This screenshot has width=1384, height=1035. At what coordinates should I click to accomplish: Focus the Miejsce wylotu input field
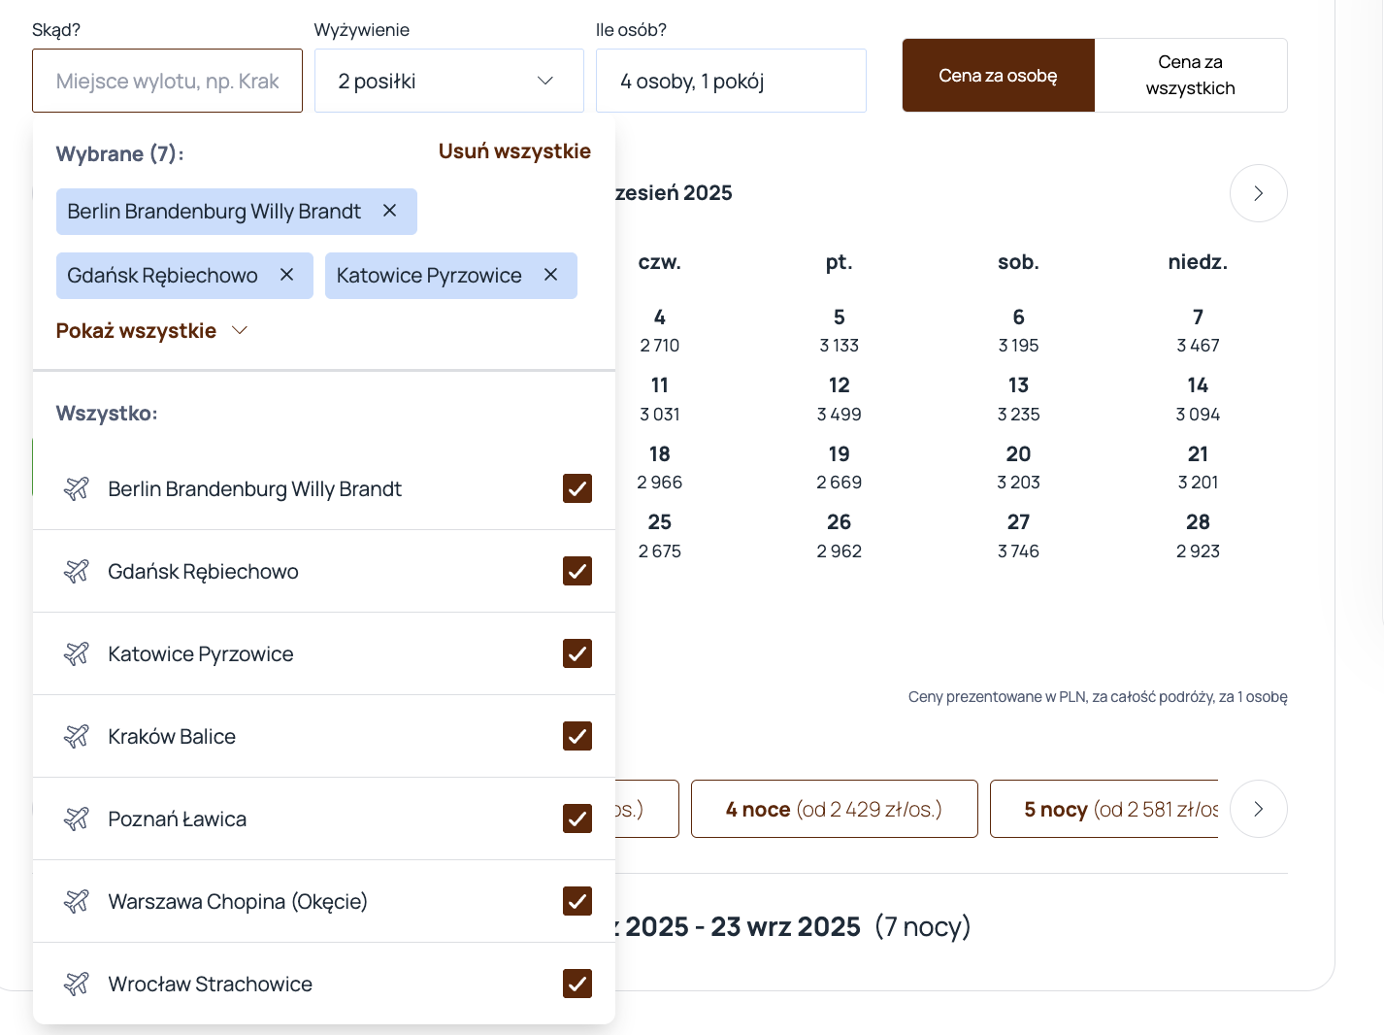click(x=167, y=81)
